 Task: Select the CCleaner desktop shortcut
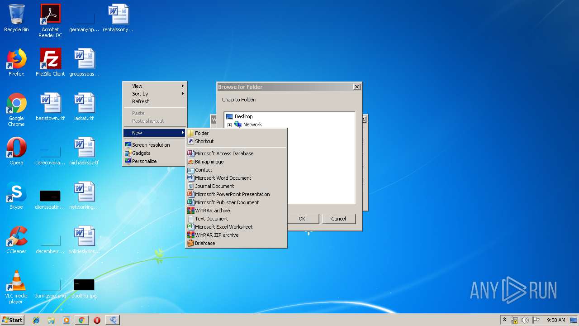(x=16, y=240)
